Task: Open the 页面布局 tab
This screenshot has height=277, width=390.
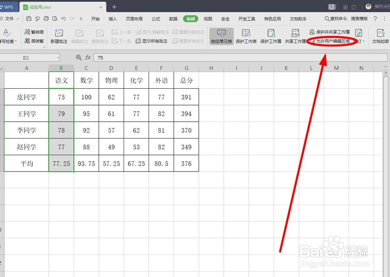Action: click(134, 19)
